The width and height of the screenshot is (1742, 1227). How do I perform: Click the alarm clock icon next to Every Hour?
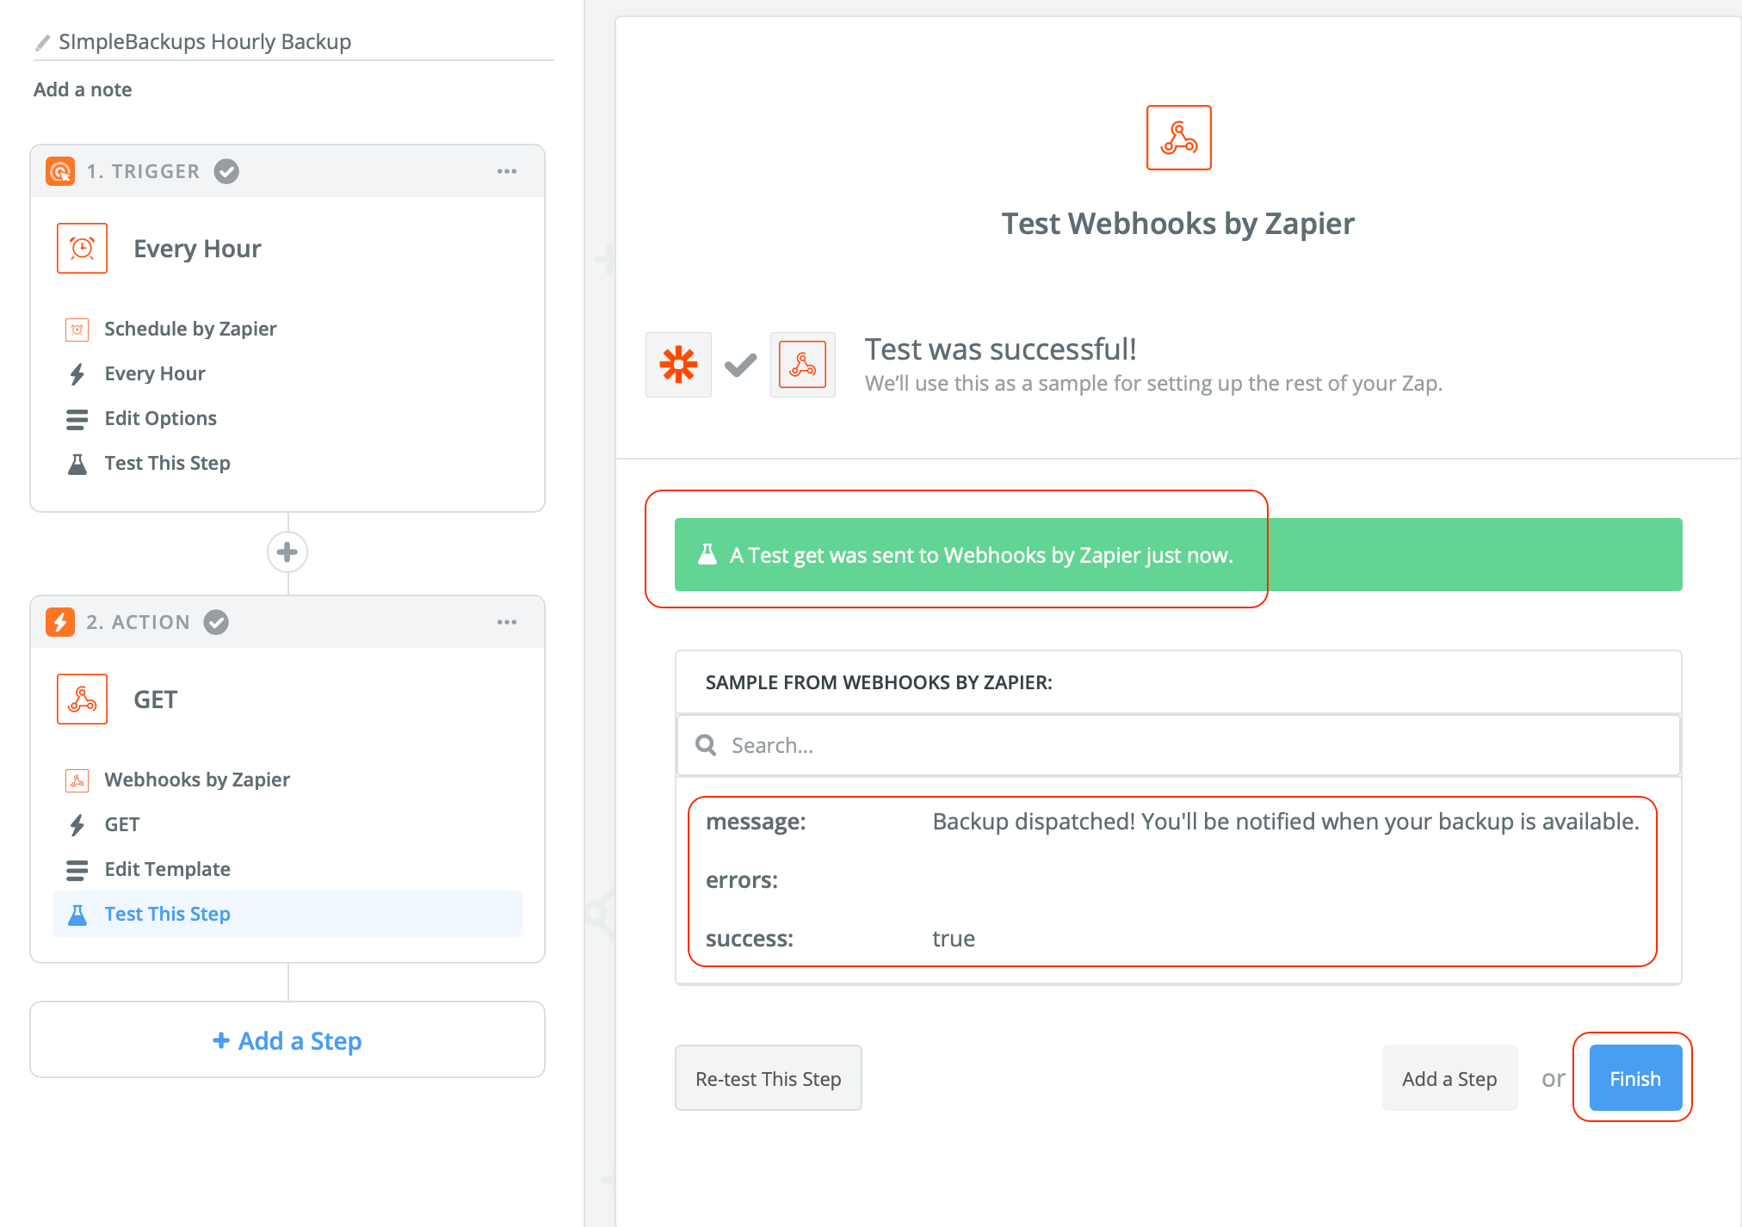click(82, 248)
